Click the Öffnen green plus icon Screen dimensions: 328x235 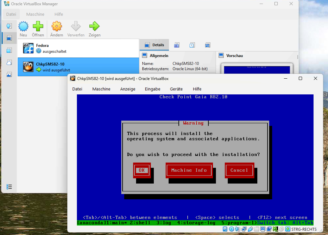[38, 26]
